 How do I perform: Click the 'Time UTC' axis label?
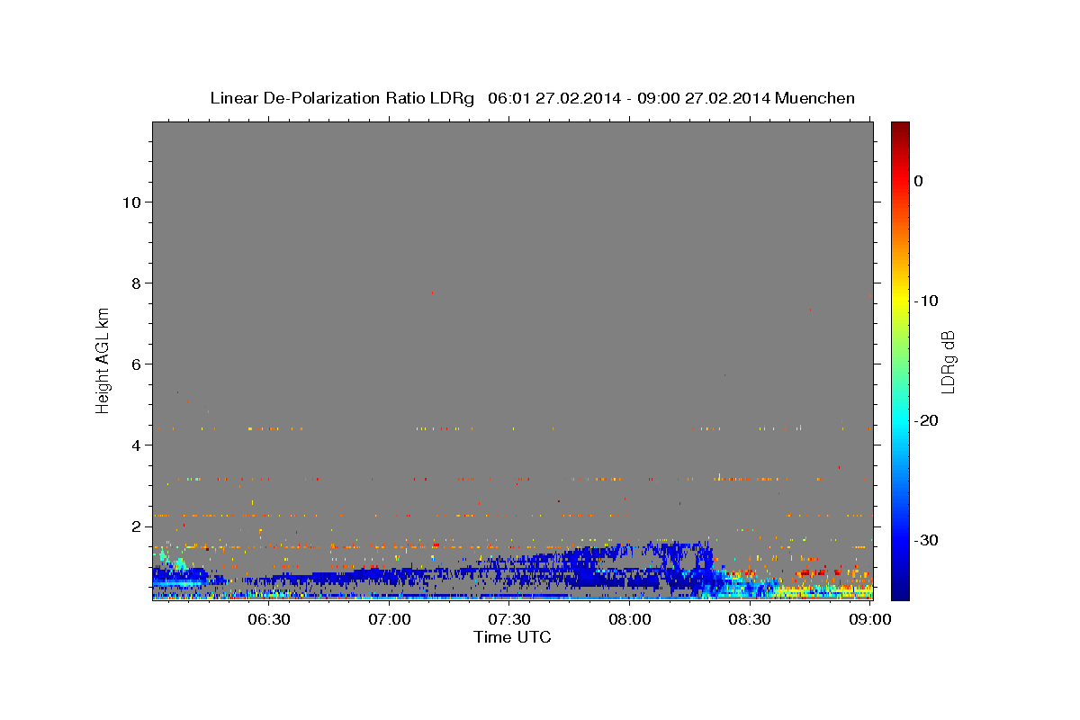coord(512,637)
